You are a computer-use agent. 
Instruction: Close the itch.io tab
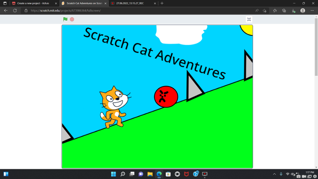click(x=56, y=3)
